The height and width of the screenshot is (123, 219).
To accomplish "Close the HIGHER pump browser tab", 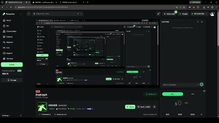I will pyautogui.click(x=29, y=2).
